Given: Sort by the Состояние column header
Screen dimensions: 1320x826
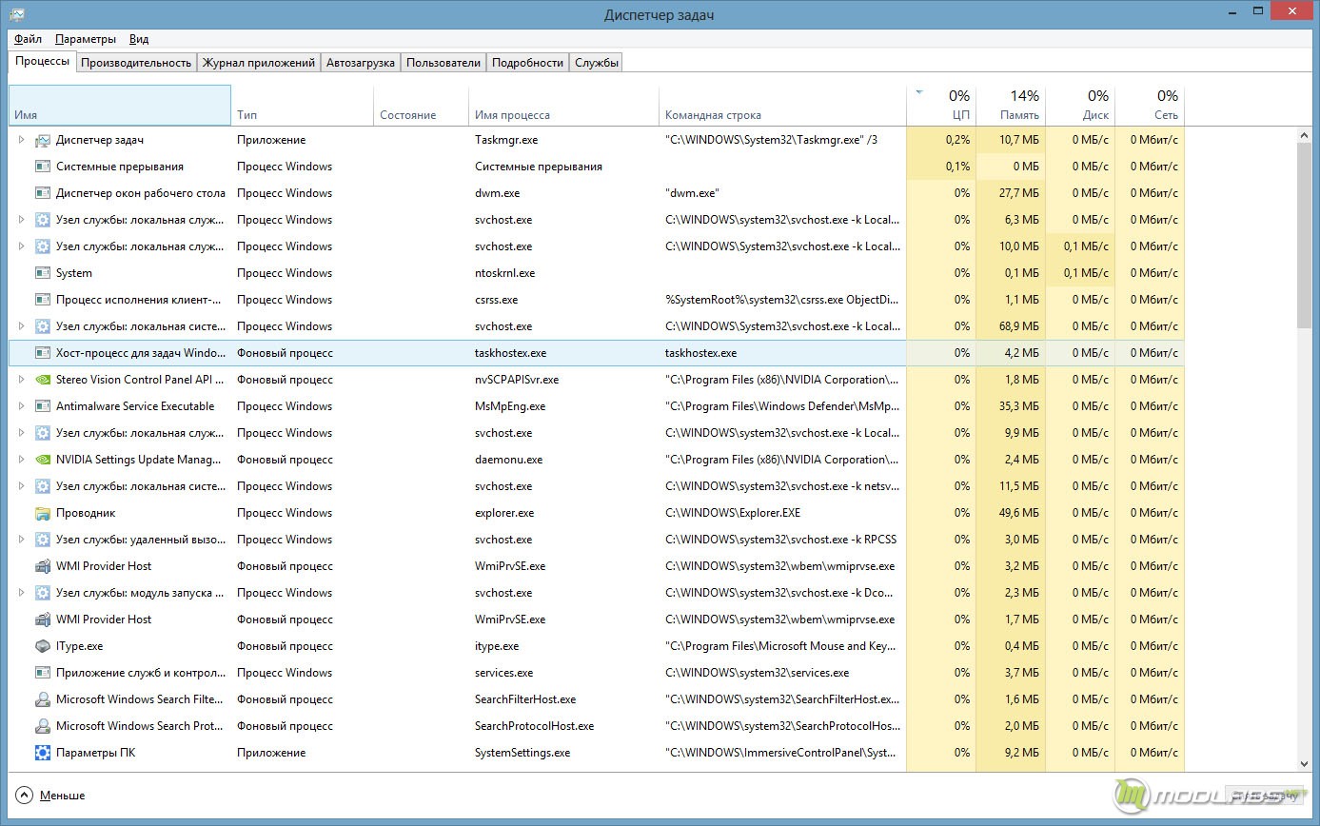Looking at the screenshot, I should coord(422,106).
